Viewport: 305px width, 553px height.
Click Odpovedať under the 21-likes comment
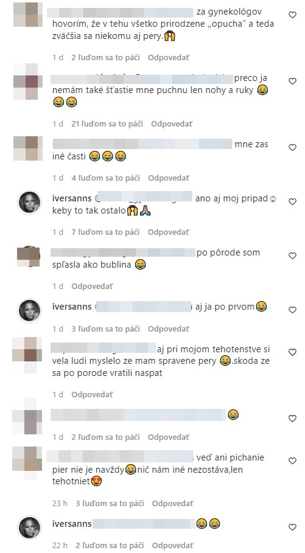[172, 123]
